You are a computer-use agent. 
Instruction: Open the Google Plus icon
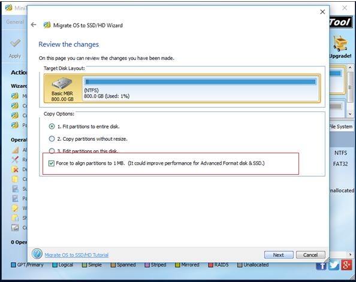346,265
